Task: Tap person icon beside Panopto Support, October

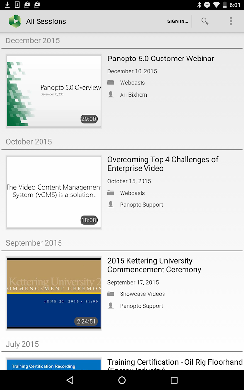Action: pyautogui.click(x=111, y=204)
